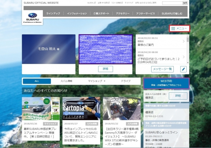Screen dimensions: 211x148
Task: Open the 車検のご案内 message
Action: (x=161, y=42)
